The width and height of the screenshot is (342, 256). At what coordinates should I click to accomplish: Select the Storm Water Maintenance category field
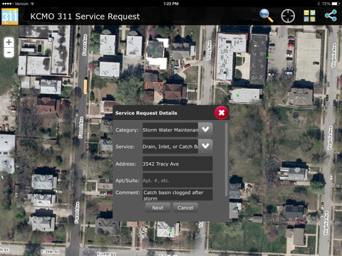tap(170, 129)
